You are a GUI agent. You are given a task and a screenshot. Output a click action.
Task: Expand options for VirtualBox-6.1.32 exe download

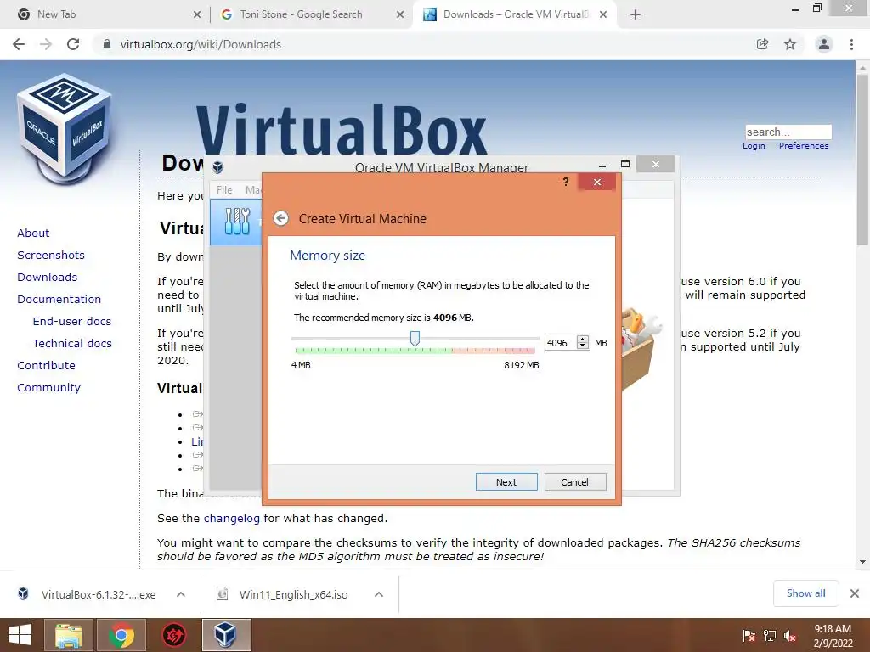pos(181,594)
